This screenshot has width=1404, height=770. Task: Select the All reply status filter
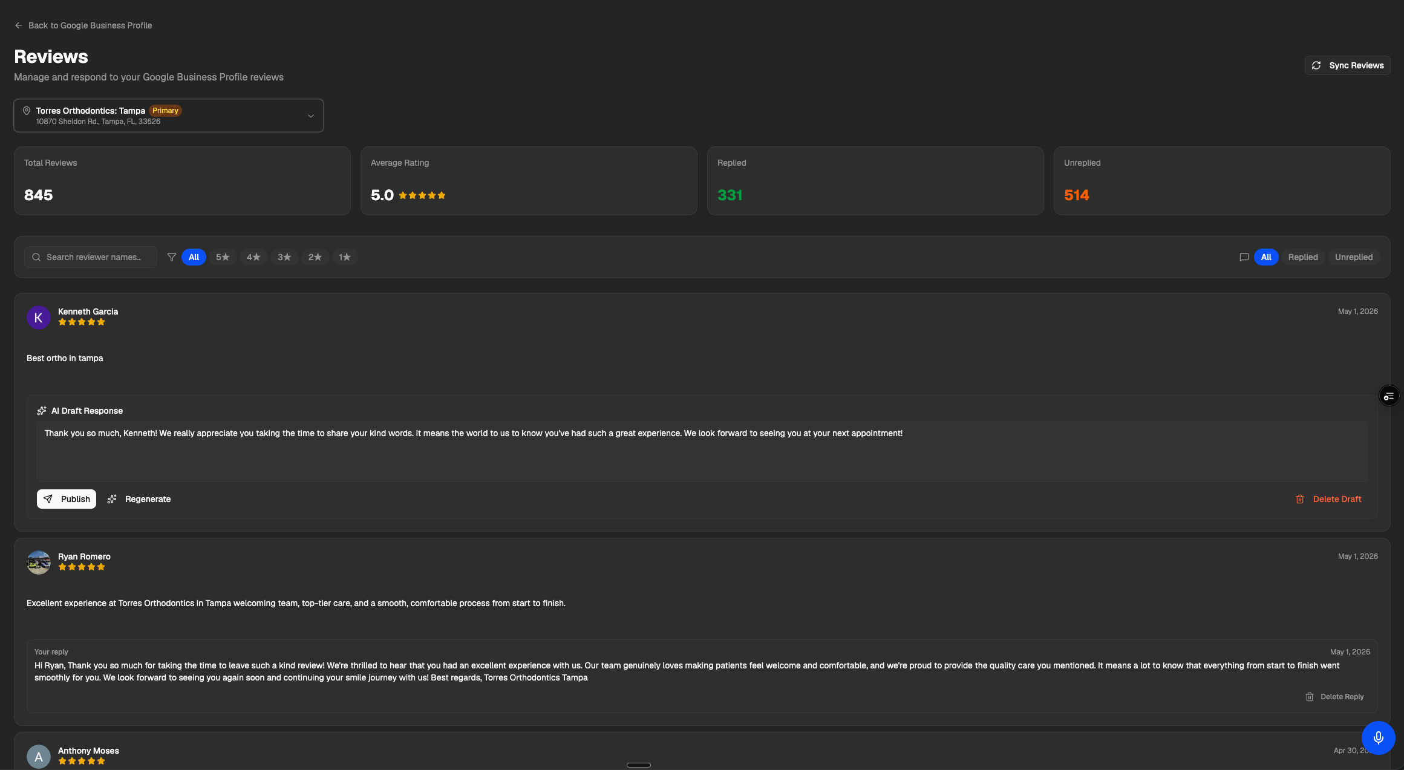1266,257
